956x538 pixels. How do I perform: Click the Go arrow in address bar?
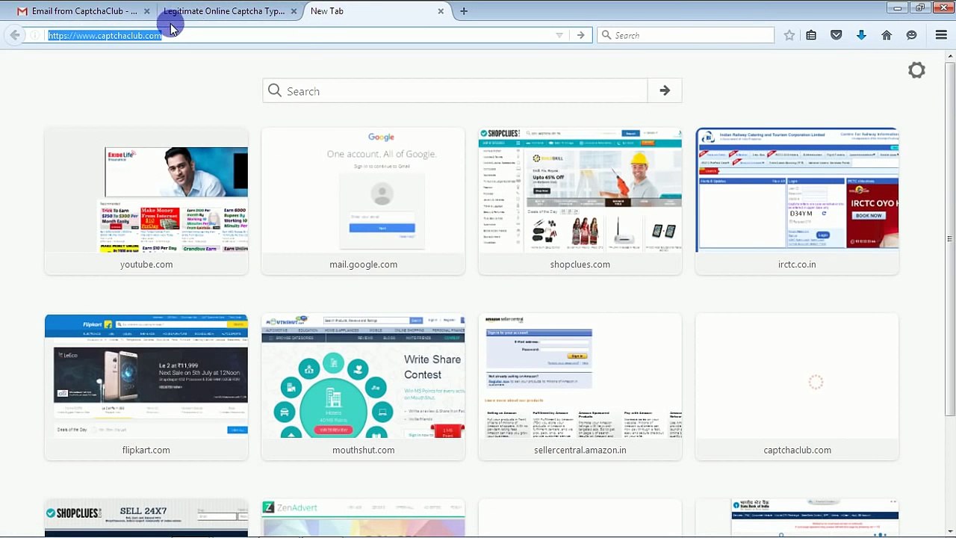click(x=580, y=35)
